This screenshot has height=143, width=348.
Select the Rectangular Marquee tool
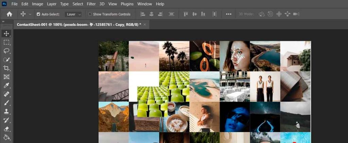tap(6, 42)
